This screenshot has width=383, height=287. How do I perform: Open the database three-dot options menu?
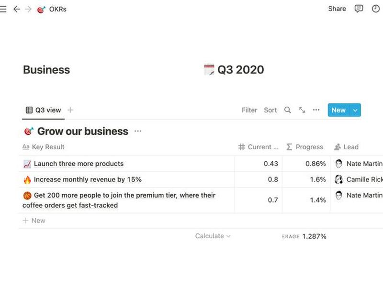(316, 110)
